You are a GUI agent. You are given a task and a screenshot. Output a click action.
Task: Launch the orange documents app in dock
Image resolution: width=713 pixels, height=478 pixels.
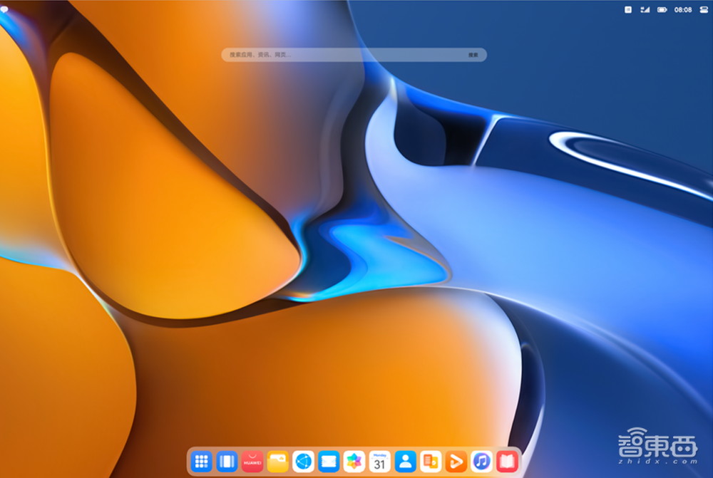(x=431, y=462)
